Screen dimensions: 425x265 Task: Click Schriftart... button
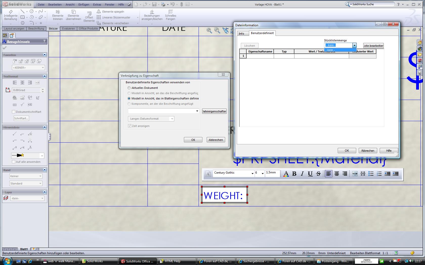(21, 118)
